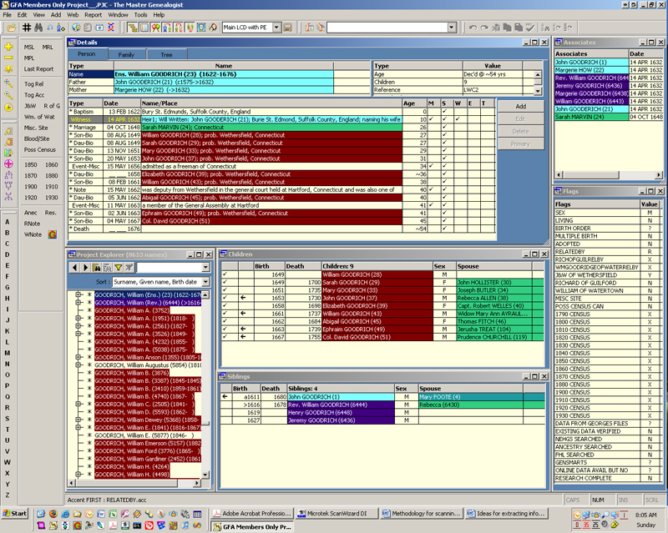The width and height of the screenshot is (668, 533).
Task: Expand GOODRICH, William Dewey (5368) tree node
Action: point(78,420)
